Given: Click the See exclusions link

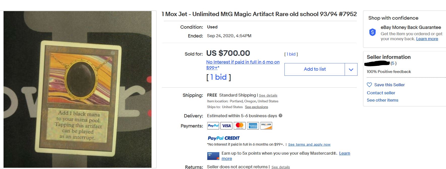Looking at the screenshot, I should (x=256, y=107).
